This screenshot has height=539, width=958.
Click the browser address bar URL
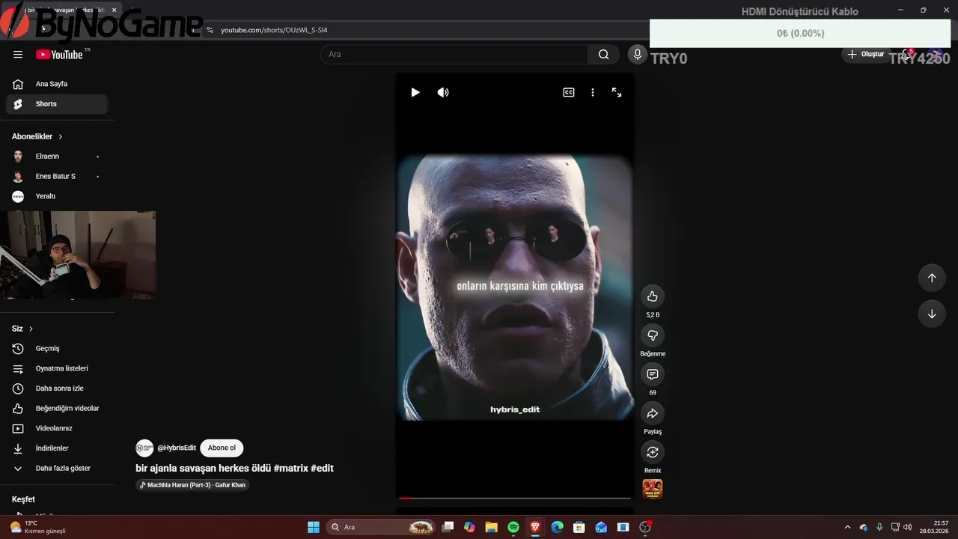274,30
